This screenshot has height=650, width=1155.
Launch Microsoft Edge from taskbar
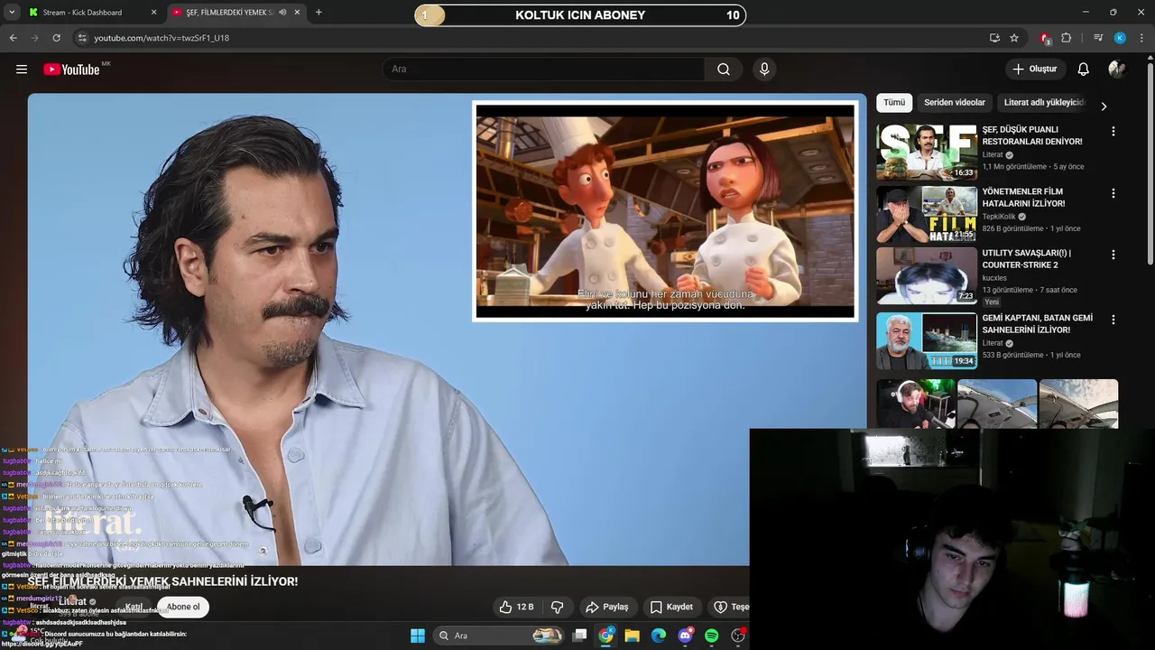[x=659, y=636]
